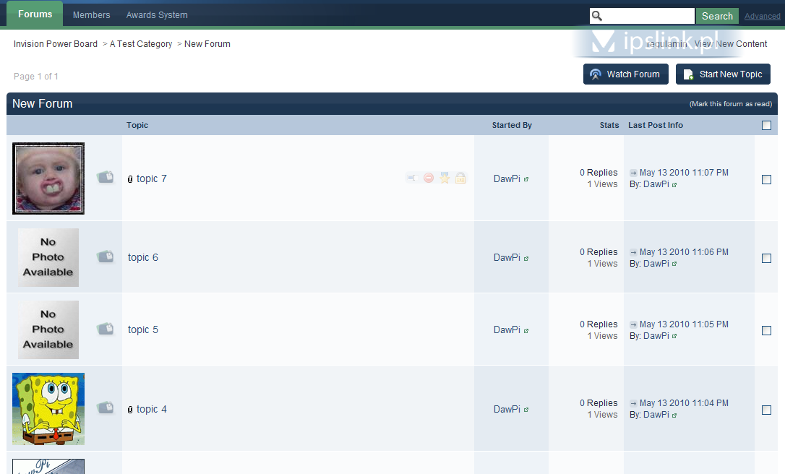This screenshot has width=785, height=474.
Task: Click the May 13 2010 11:06 PM last post date
Action: [x=684, y=252]
